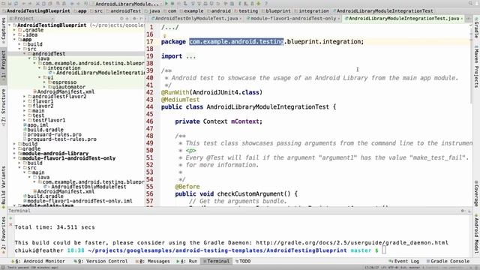Expand the flavor1 folder arrow

(25, 101)
